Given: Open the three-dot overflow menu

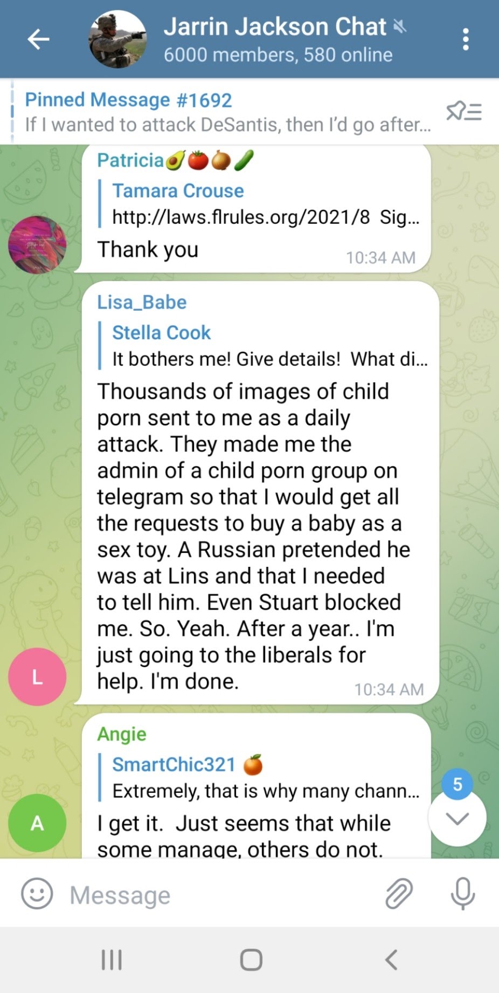Looking at the screenshot, I should pyautogui.click(x=466, y=39).
